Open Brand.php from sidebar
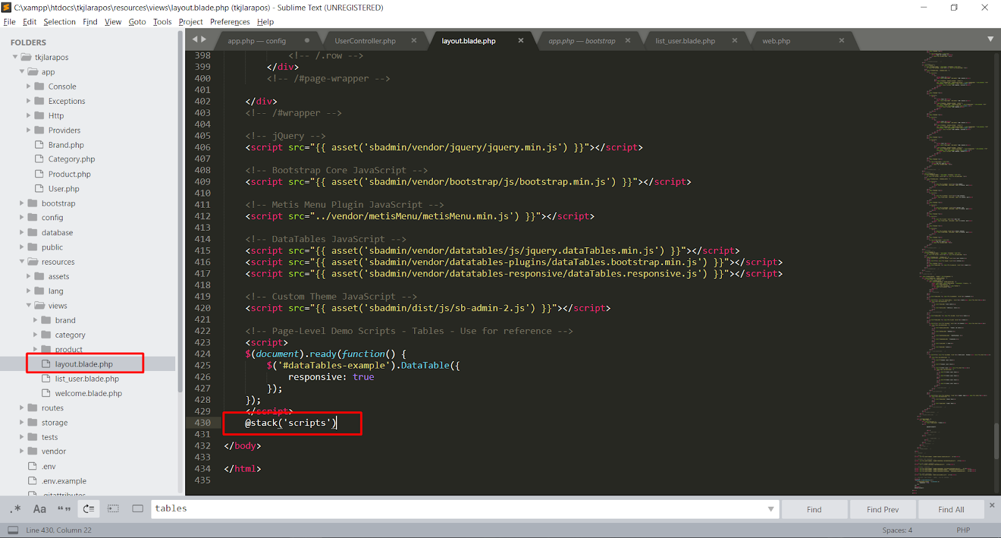The width and height of the screenshot is (1001, 538). point(66,145)
